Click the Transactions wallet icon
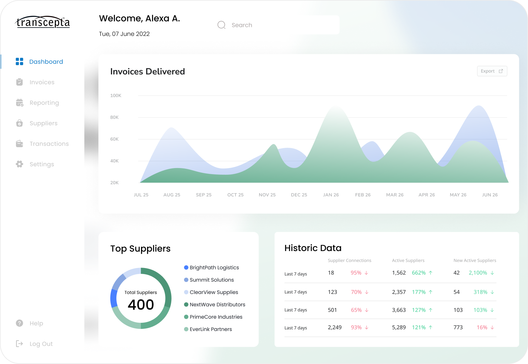Viewport: 528px width, 364px height. (19, 144)
